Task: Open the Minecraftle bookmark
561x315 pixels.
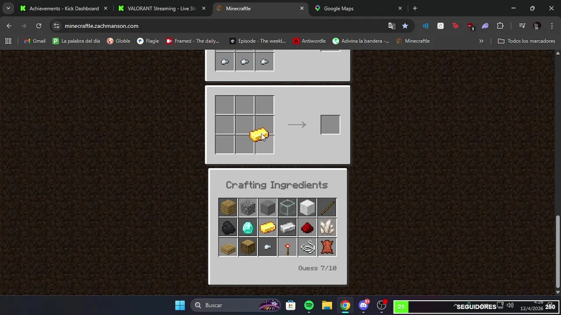Action: [413, 41]
